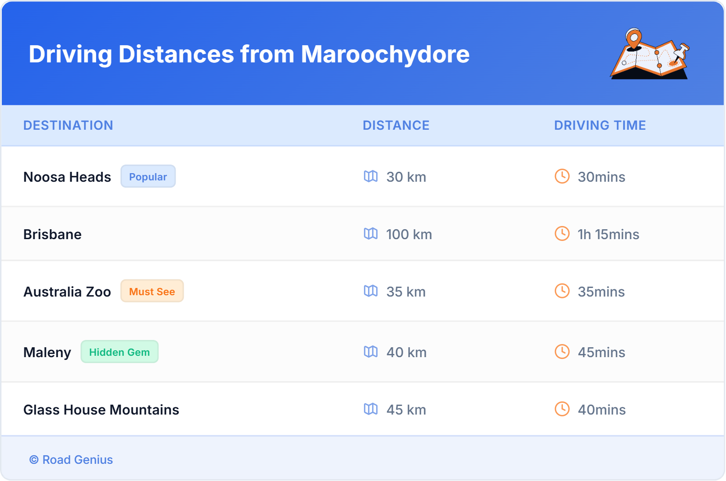Open the DESTINATION column header
Viewport: 726px width, 481px height.
coord(68,125)
